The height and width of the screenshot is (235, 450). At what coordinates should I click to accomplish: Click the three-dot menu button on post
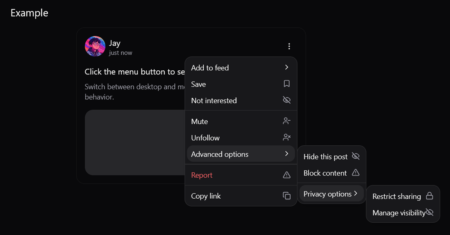[289, 46]
